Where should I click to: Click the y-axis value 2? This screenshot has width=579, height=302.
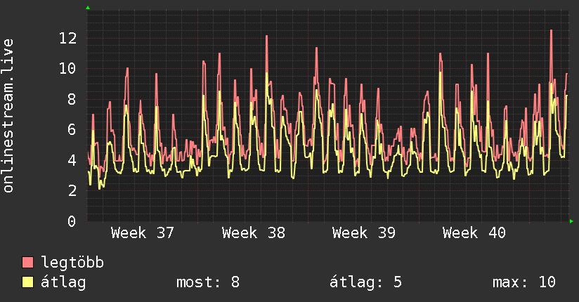click(x=72, y=191)
